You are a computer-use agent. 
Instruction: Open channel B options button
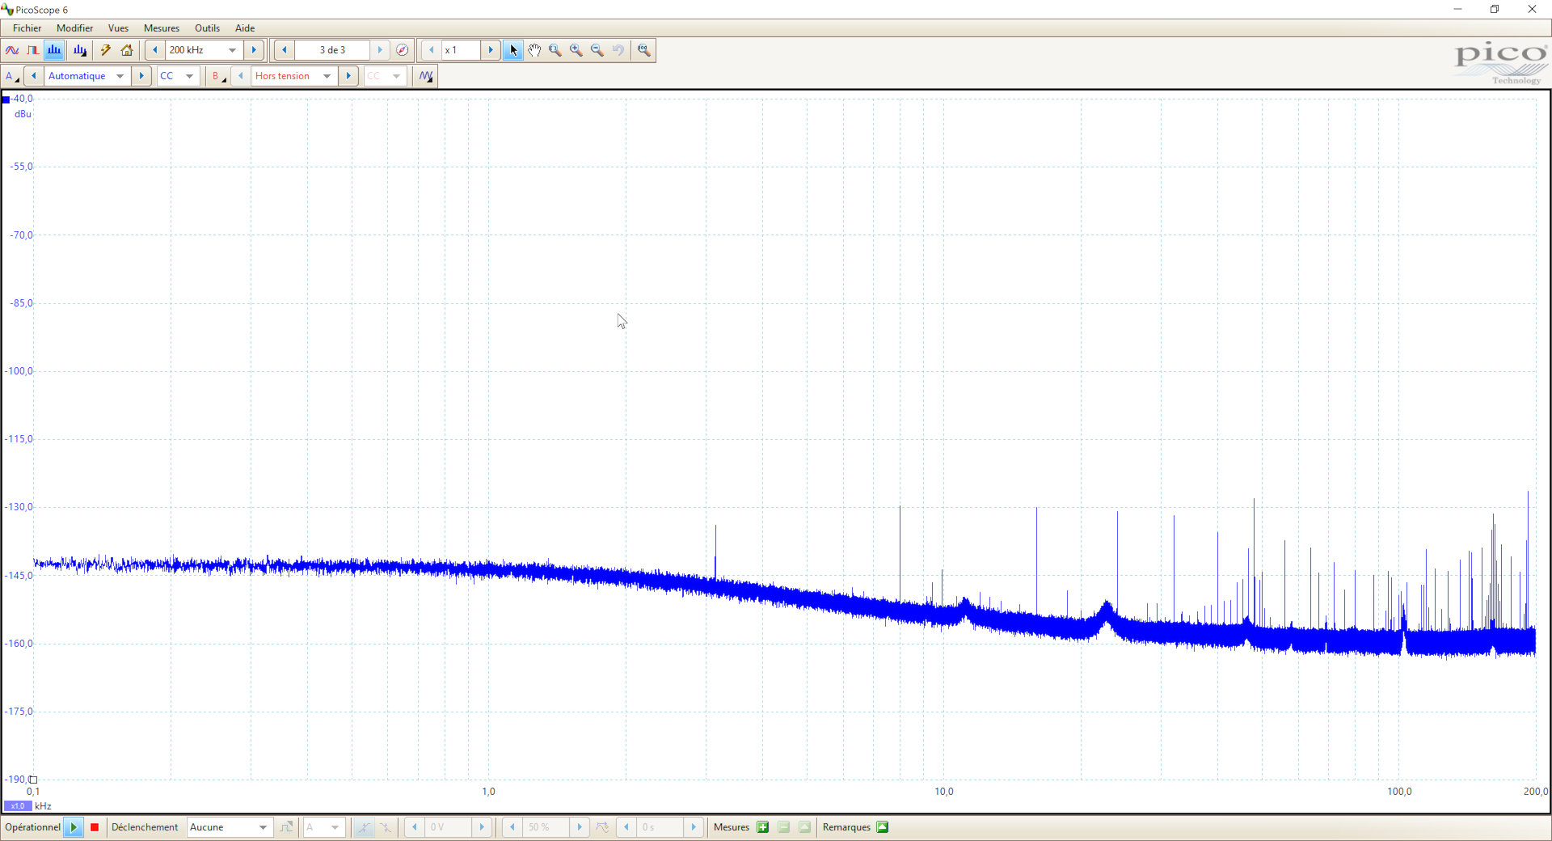[218, 76]
